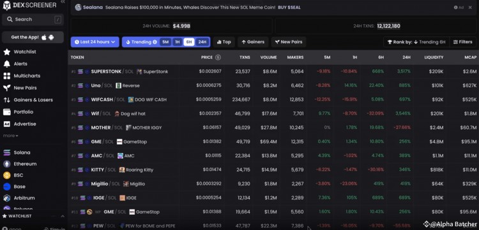Image resolution: width=479 pixels, height=230 pixels.
Task: Collapse the sidebar with double-chevron icon
Action: pos(63,2)
